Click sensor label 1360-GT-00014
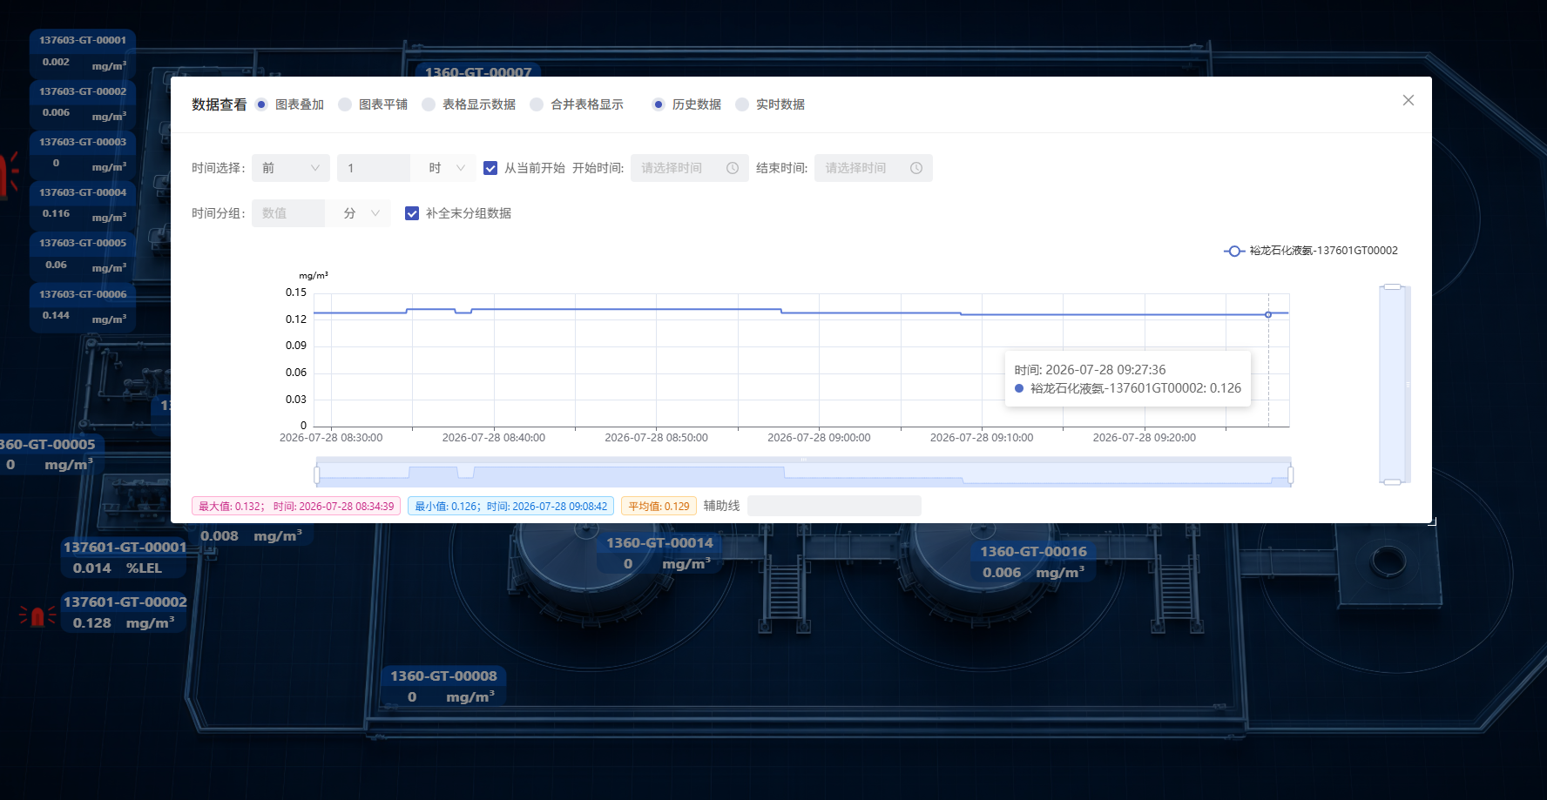The width and height of the screenshot is (1547, 800). coord(659,543)
